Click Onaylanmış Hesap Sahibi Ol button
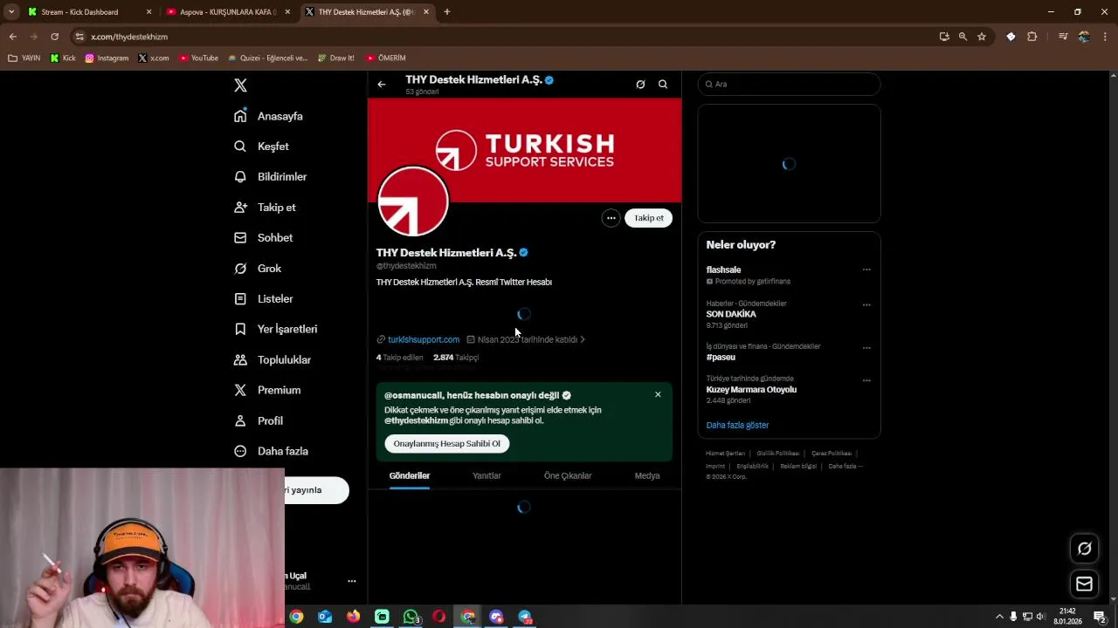The height and width of the screenshot is (628, 1118). (x=447, y=444)
